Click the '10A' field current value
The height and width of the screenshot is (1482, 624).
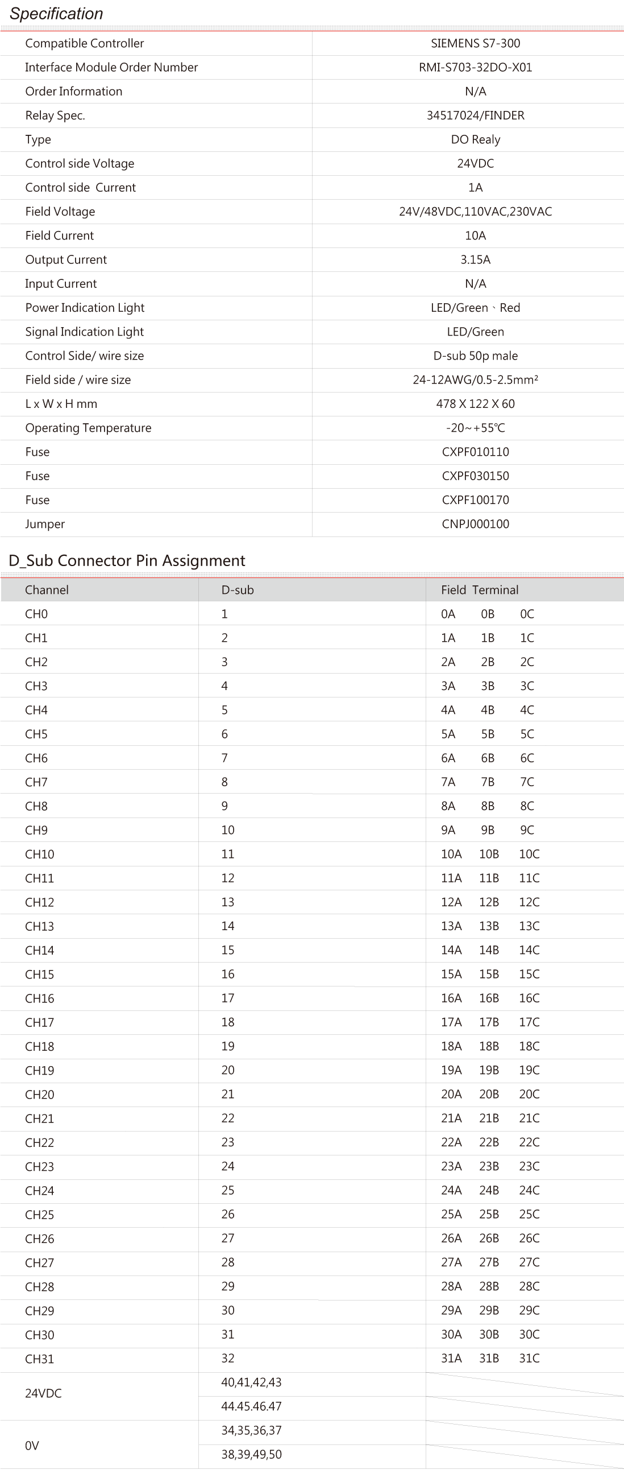[475, 236]
